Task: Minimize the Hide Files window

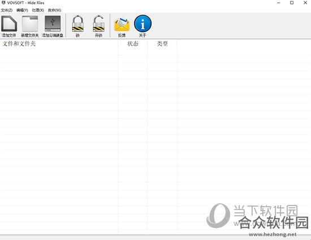Action: [278, 3]
